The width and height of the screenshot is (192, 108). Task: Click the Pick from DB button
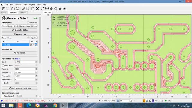click(20, 53)
